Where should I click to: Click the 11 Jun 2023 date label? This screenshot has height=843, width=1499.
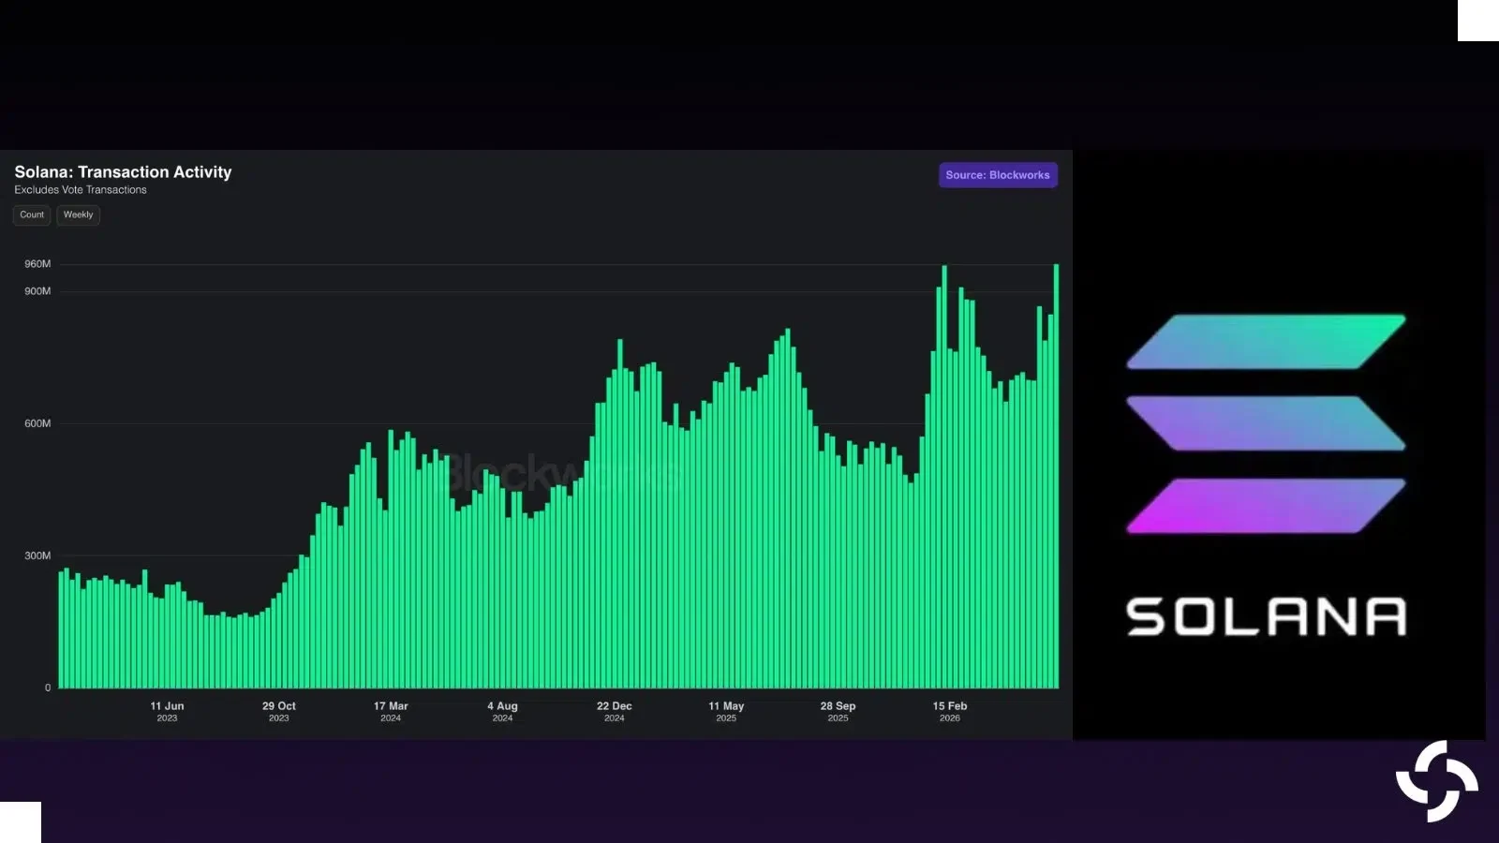click(167, 712)
